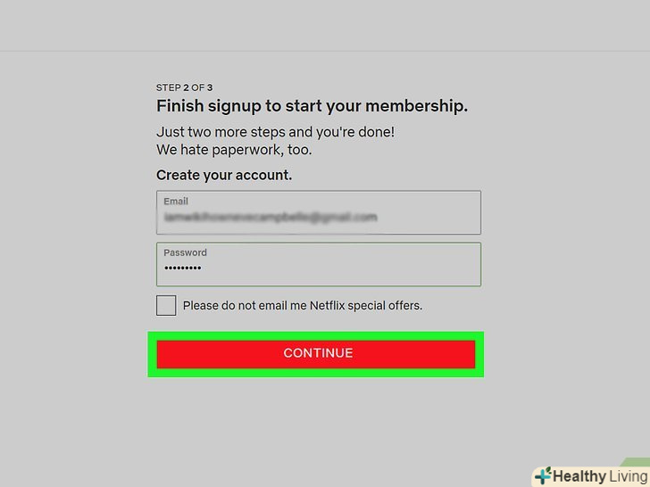
Task: Tick the 'do not email me' checkbox
Action: pos(166,306)
